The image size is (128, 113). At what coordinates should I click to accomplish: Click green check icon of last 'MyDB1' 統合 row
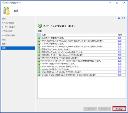click(39, 75)
